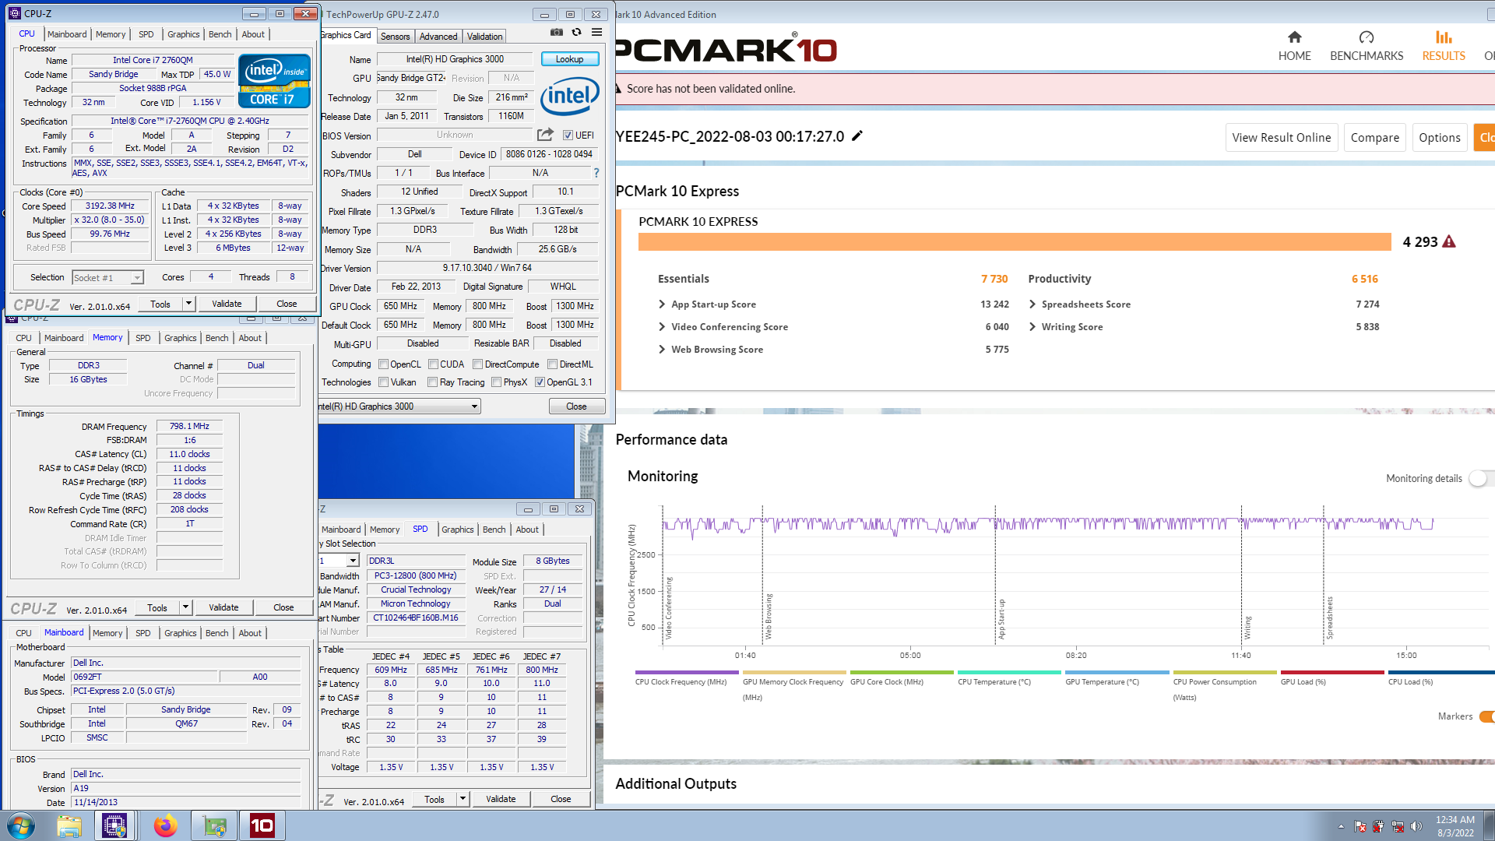This screenshot has height=841, width=1495.
Task: Click the Action Center flag tray icon
Action: (1360, 826)
